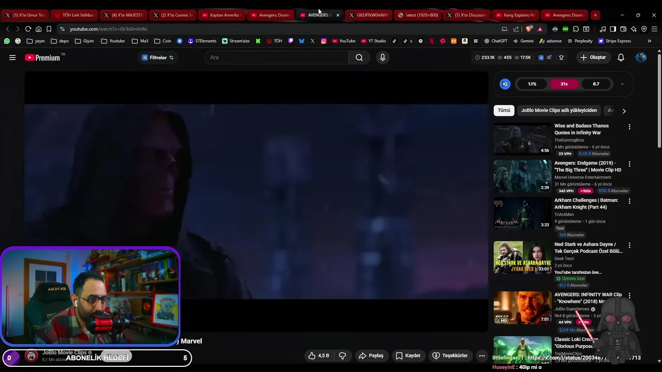Open the Brave VPN shield icon
Image resolution: width=662 pixels, height=372 pixels.
click(644, 29)
